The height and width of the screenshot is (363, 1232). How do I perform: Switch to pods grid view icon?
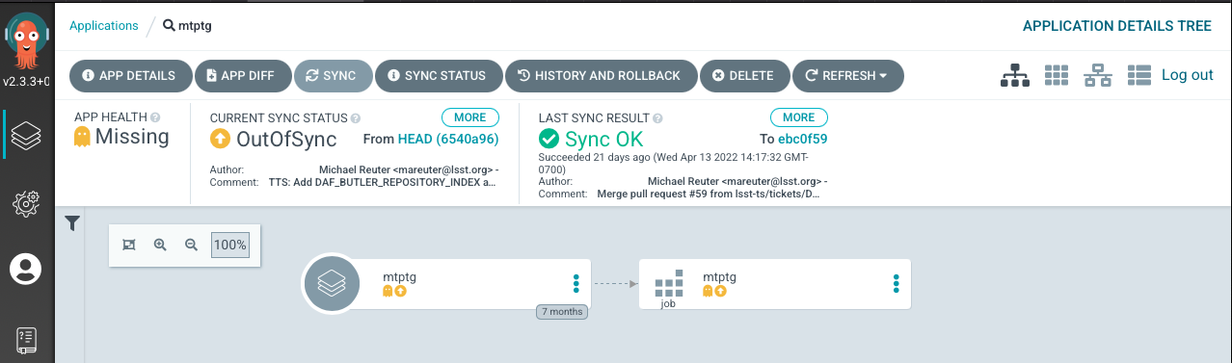[1058, 75]
